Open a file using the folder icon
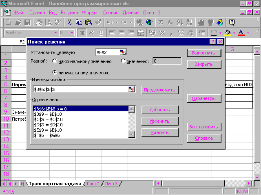 (x=18, y=22)
